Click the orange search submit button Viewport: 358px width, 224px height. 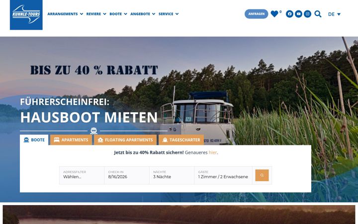point(262,175)
